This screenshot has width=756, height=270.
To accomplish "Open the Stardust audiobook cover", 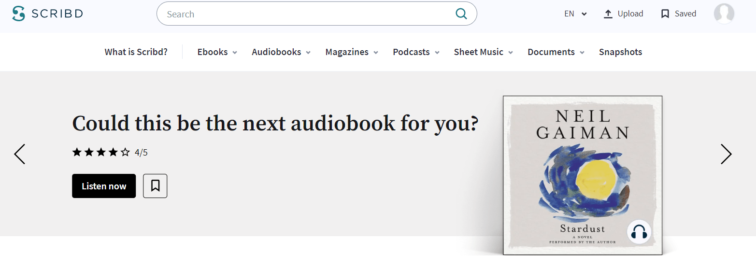I will (x=583, y=175).
